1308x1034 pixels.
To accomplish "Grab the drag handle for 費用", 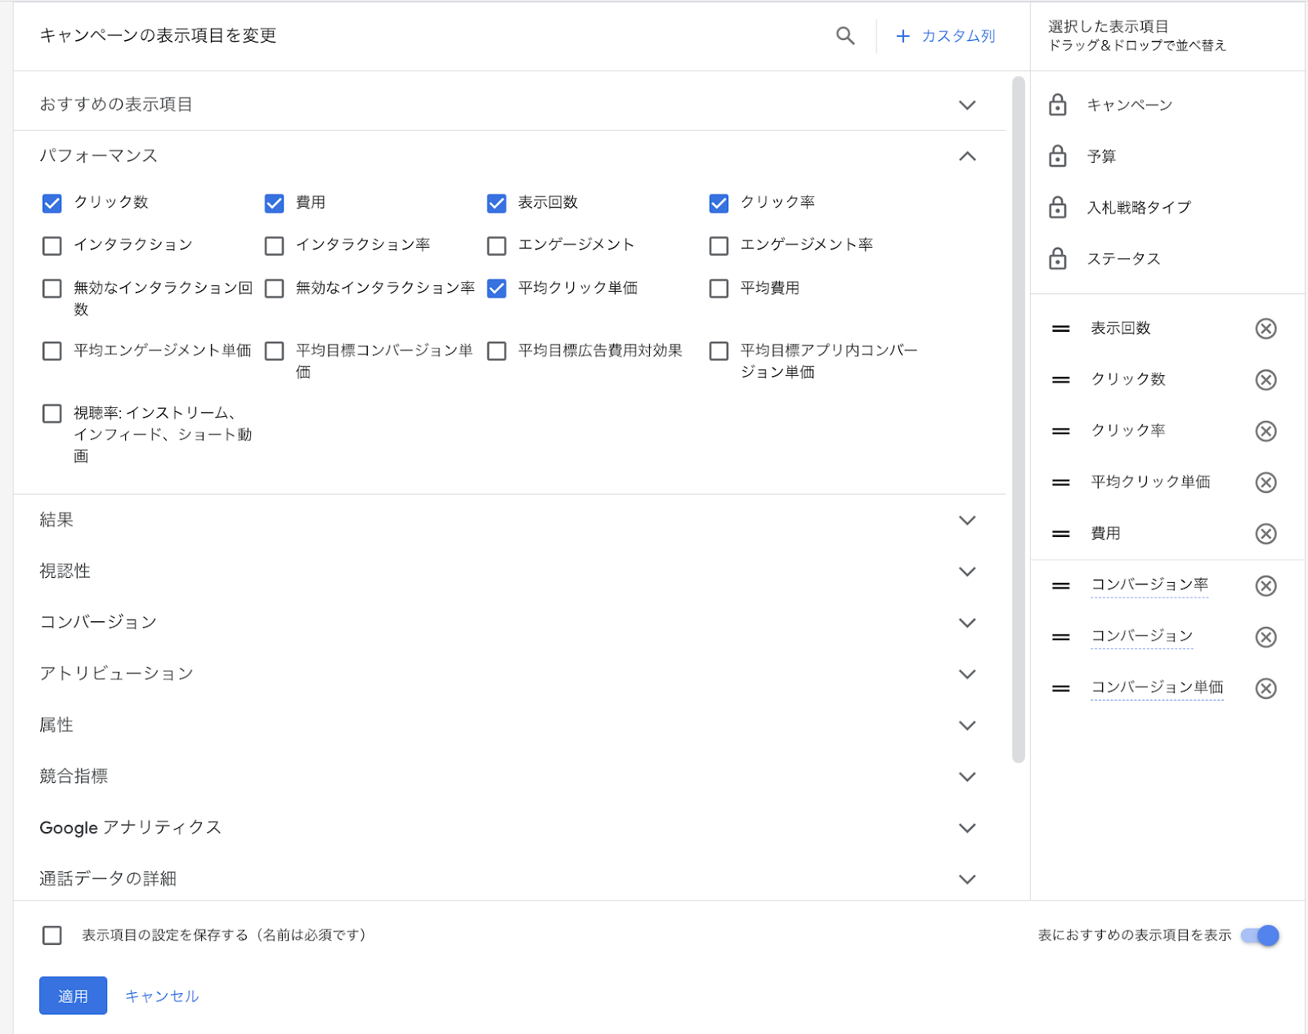I will 1061,534.
